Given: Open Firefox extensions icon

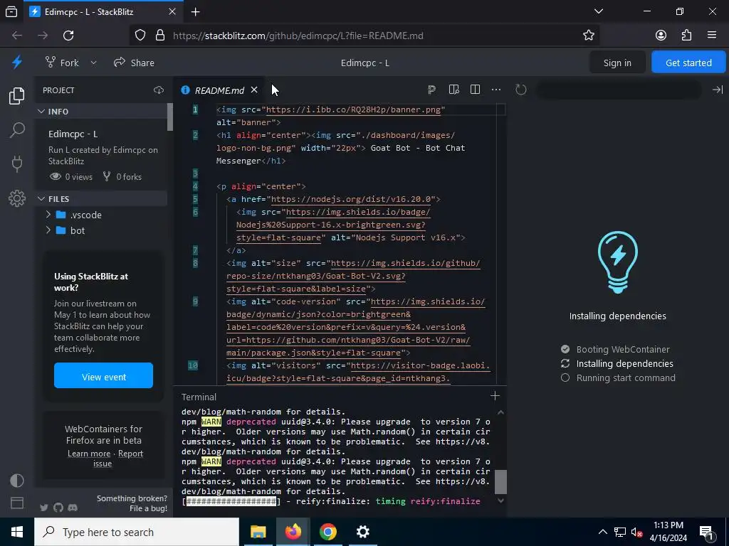Looking at the screenshot, I should (686, 36).
